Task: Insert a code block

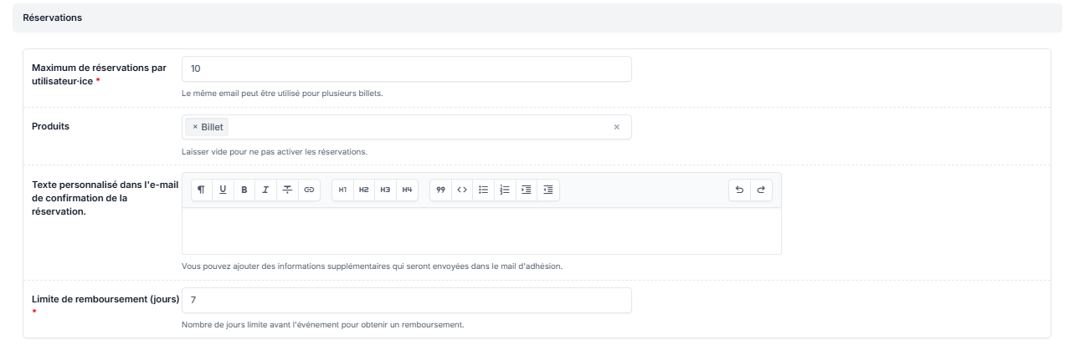Action: [x=461, y=190]
